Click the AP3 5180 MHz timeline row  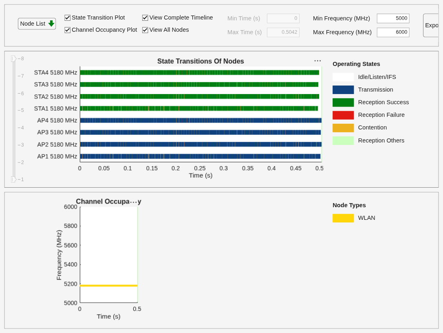[x=201, y=132]
